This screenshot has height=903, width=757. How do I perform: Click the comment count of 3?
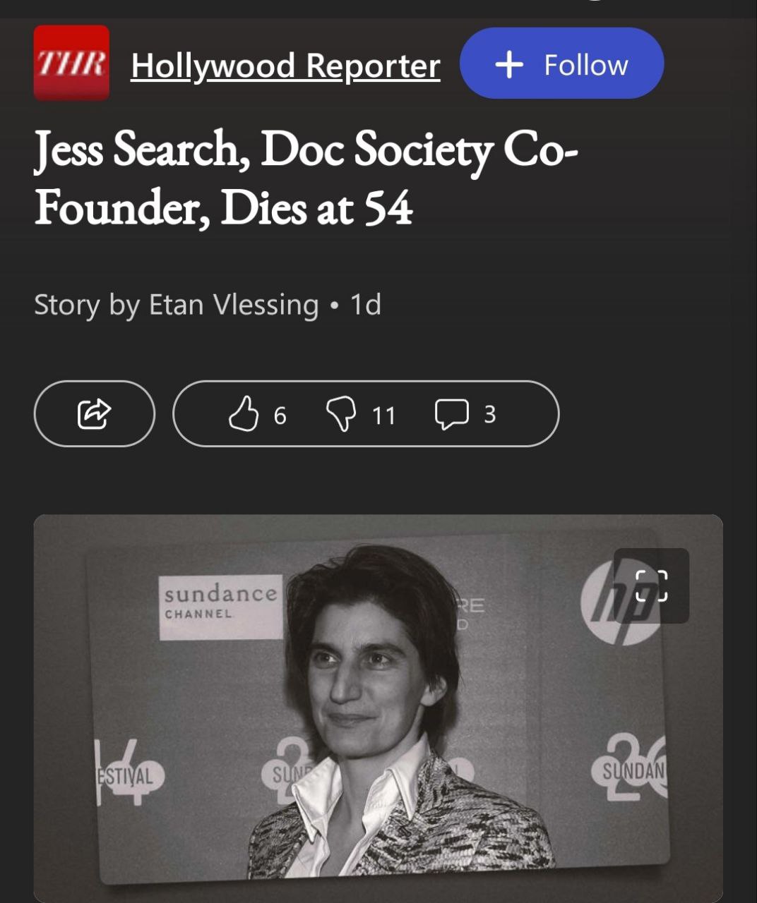click(x=489, y=415)
